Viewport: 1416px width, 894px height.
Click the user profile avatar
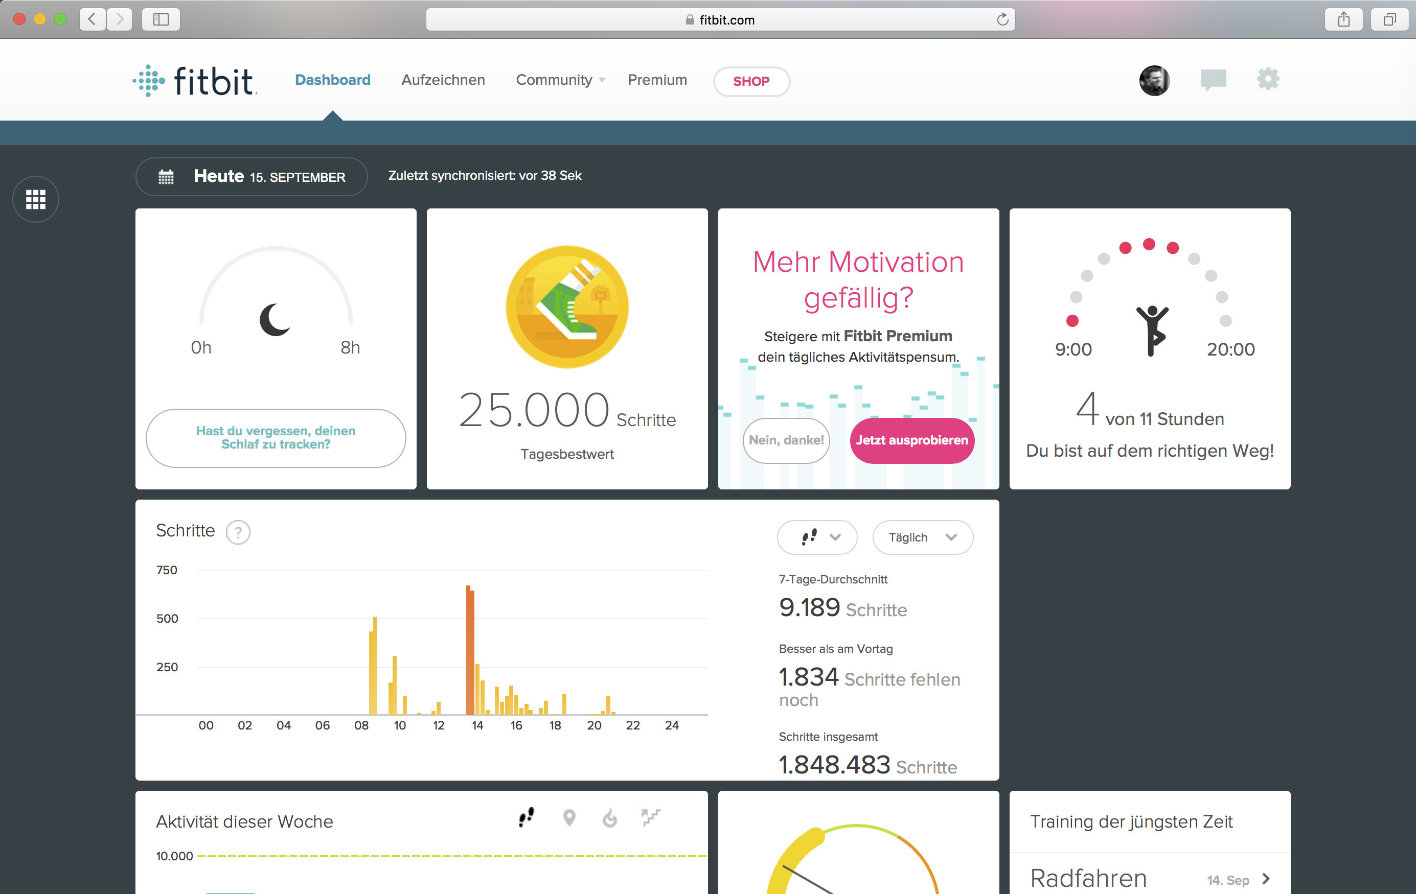coord(1154,81)
